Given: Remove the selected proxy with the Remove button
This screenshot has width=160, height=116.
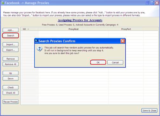Looking at the screenshot, I should point(10,59).
